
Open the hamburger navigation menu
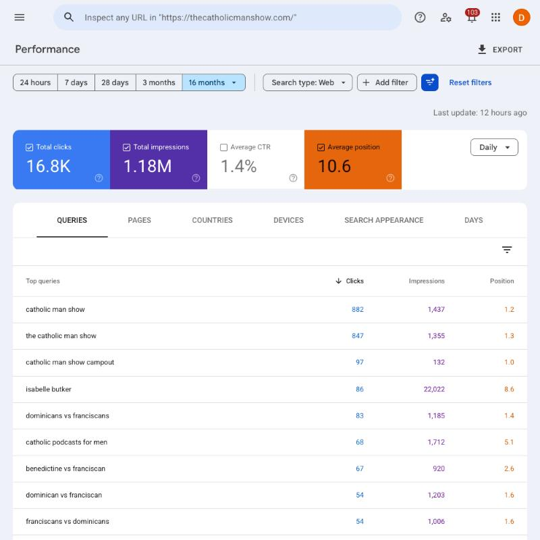[x=20, y=18]
